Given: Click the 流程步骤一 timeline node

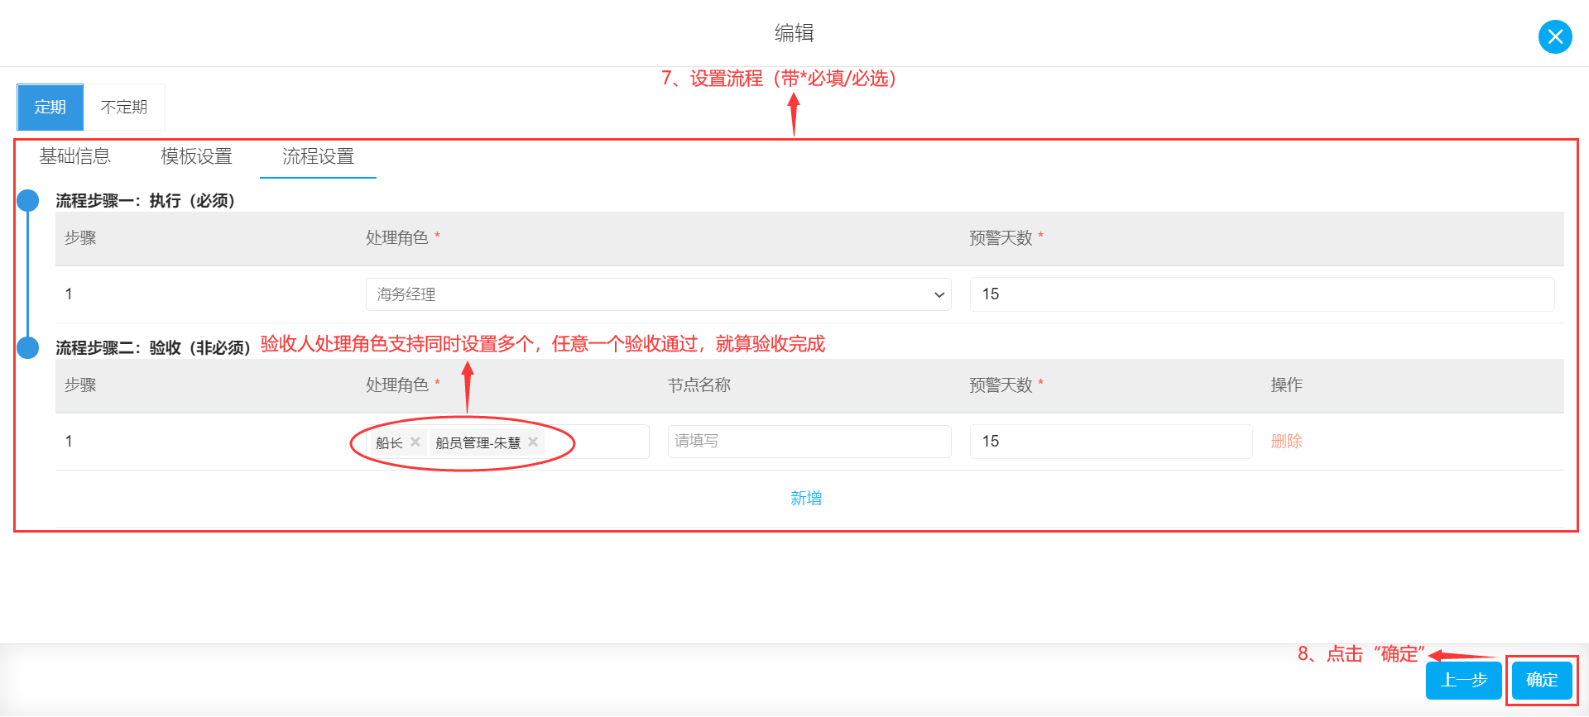Looking at the screenshot, I should (28, 200).
